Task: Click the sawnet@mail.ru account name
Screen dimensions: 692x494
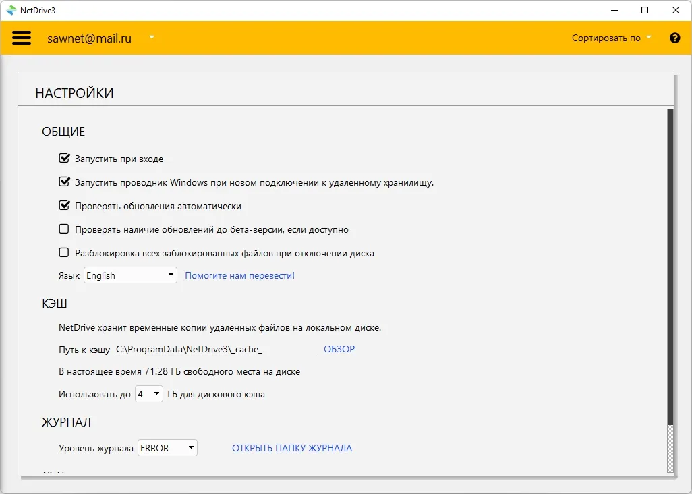Action: click(89, 38)
